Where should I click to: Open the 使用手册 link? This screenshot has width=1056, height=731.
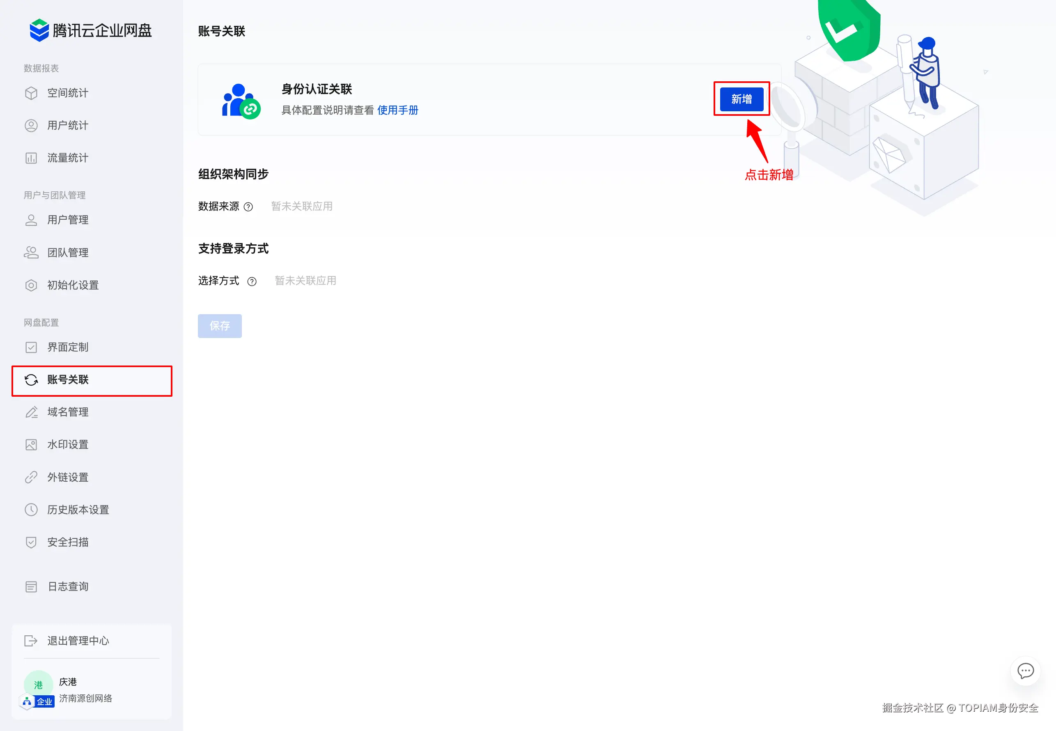pyautogui.click(x=397, y=110)
